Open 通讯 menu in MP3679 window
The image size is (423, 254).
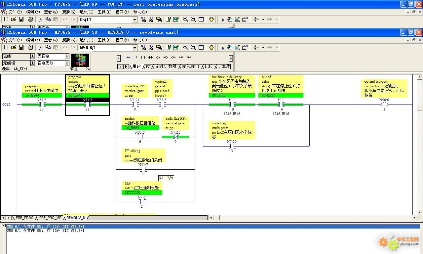coord(87,40)
